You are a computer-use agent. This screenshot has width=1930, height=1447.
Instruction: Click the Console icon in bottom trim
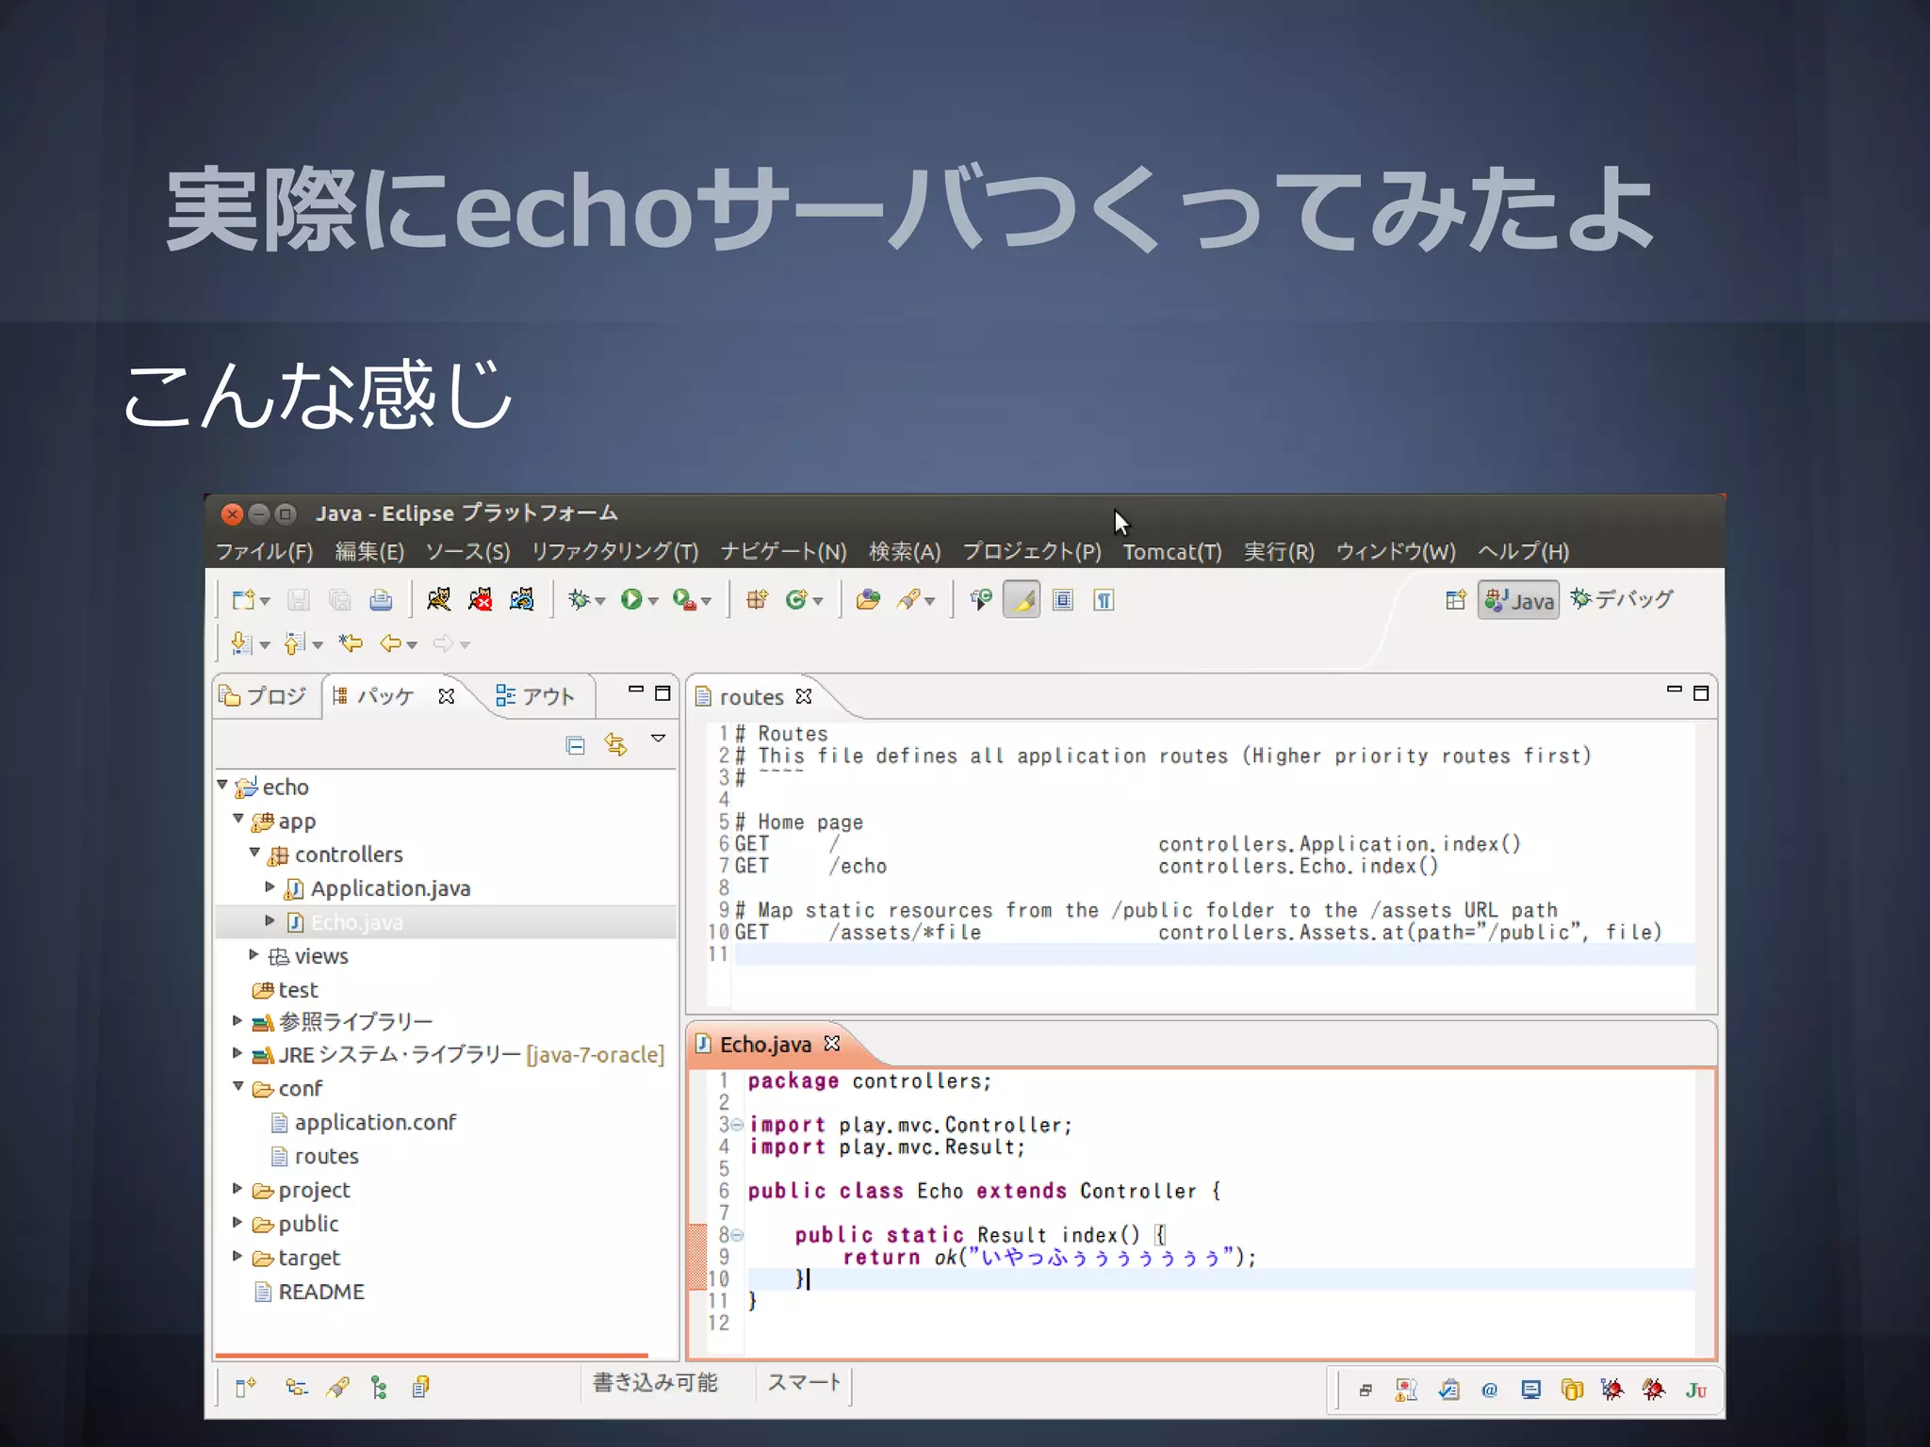1530,1390
